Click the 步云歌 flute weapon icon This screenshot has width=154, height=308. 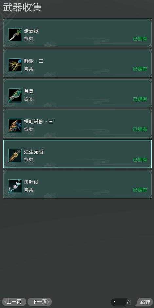pos(15,35)
